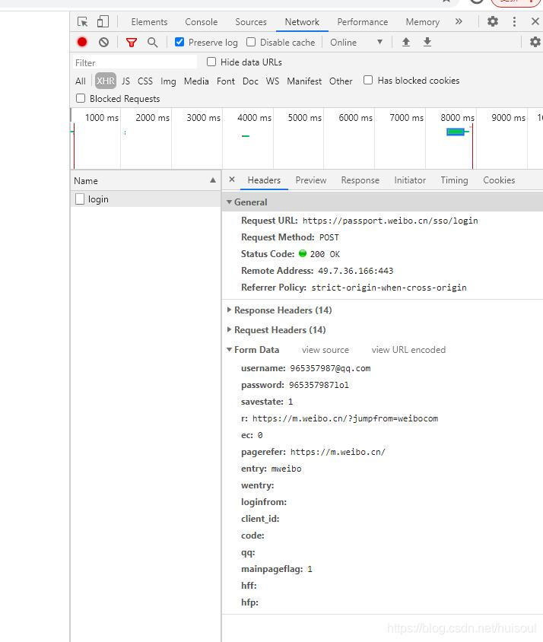543x642 pixels.
Task: Uncheck the Preserve log checkbox
Action: 179,43
